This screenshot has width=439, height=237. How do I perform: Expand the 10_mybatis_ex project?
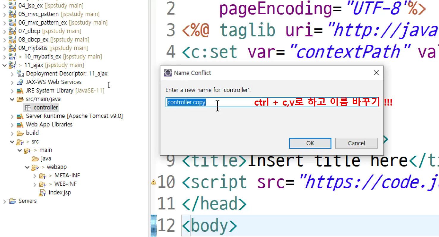click(x=4, y=56)
